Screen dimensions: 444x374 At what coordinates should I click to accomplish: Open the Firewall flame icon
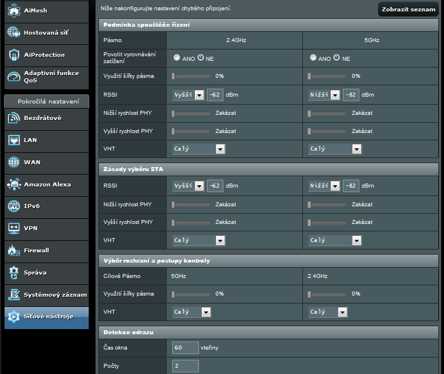14,251
